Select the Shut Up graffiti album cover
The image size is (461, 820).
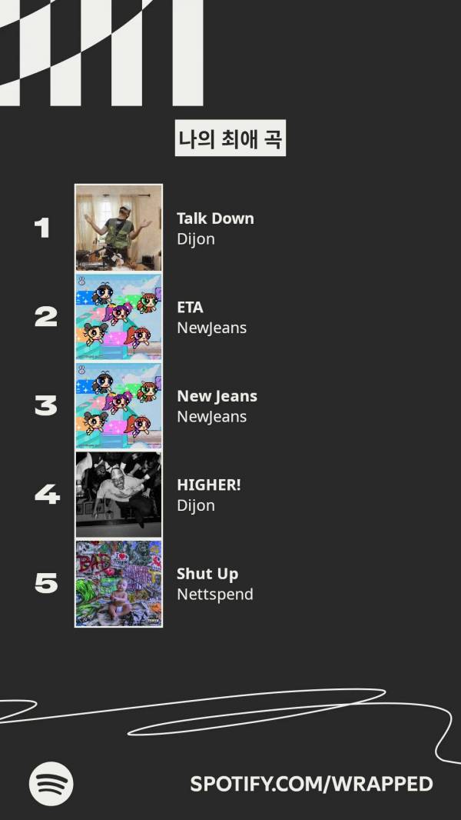(x=118, y=583)
